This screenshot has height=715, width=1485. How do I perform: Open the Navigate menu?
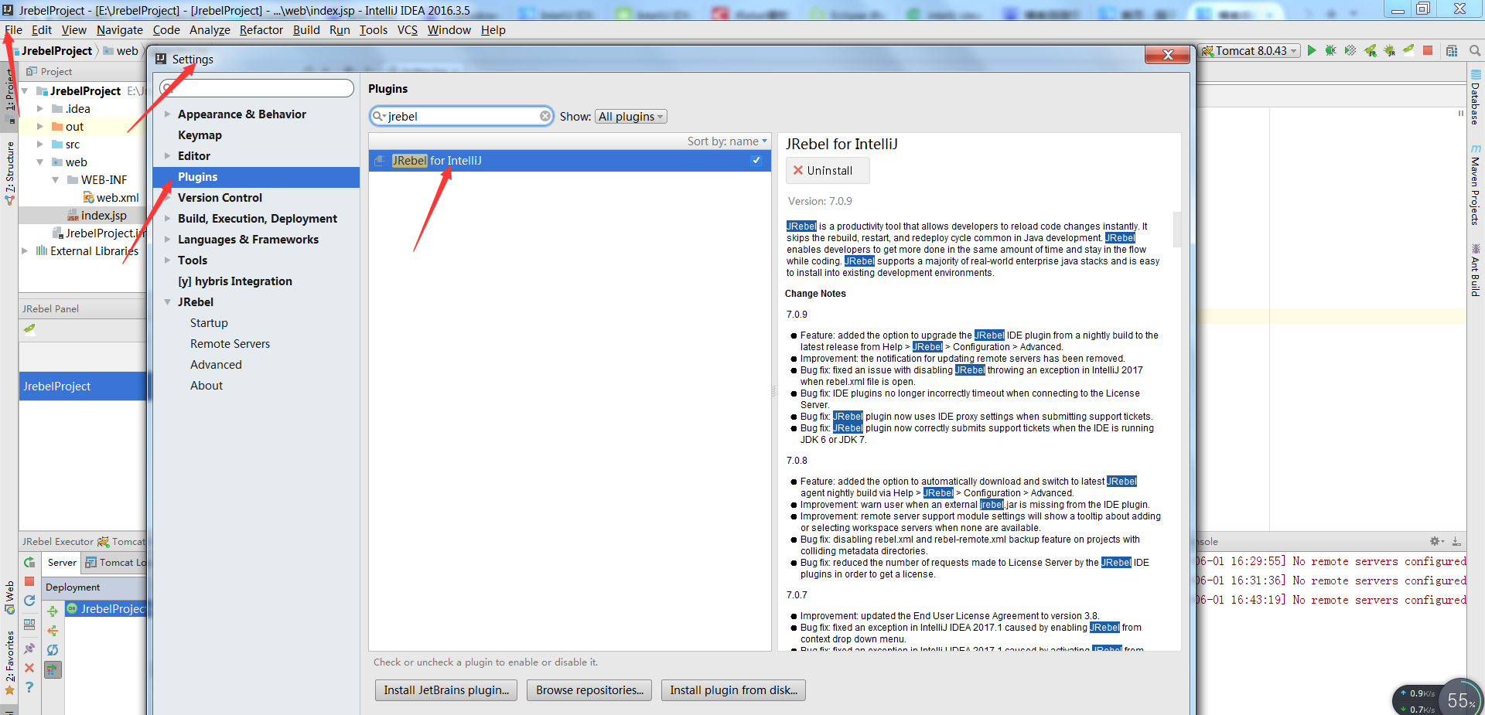click(x=120, y=30)
